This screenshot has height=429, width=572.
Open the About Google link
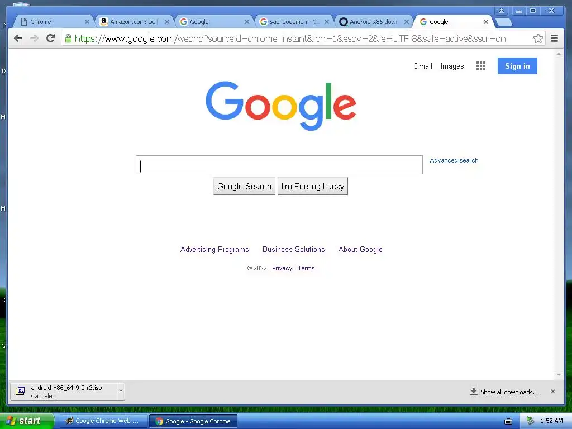click(x=360, y=250)
